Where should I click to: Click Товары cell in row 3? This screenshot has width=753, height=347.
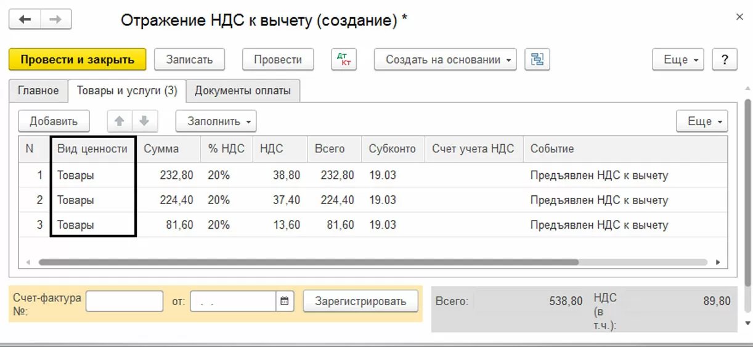click(92, 225)
